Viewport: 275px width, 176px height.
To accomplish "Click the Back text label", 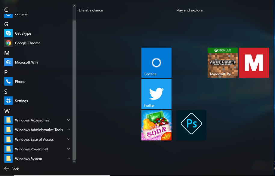I will [15, 169].
